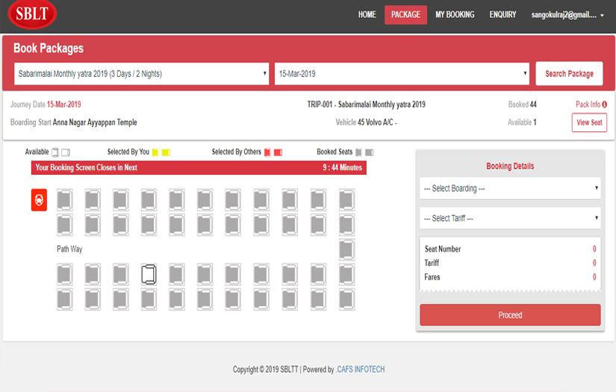Click the booked seat just left of the available seat
Image resolution: width=616 pixels, height=392 pixels.
click(x=121, y=274)
